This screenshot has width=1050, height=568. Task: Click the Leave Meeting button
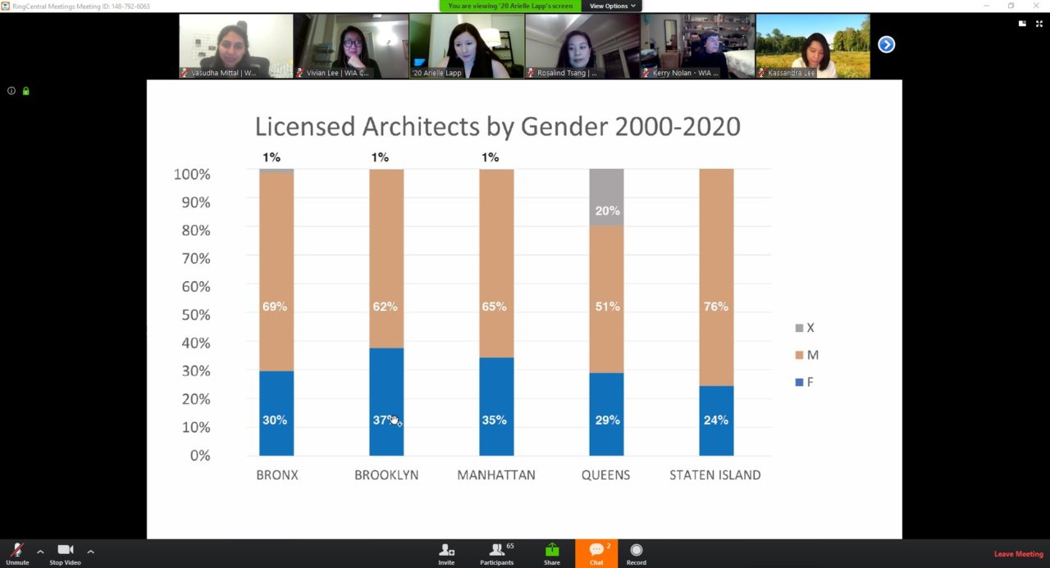[1018, 554]
